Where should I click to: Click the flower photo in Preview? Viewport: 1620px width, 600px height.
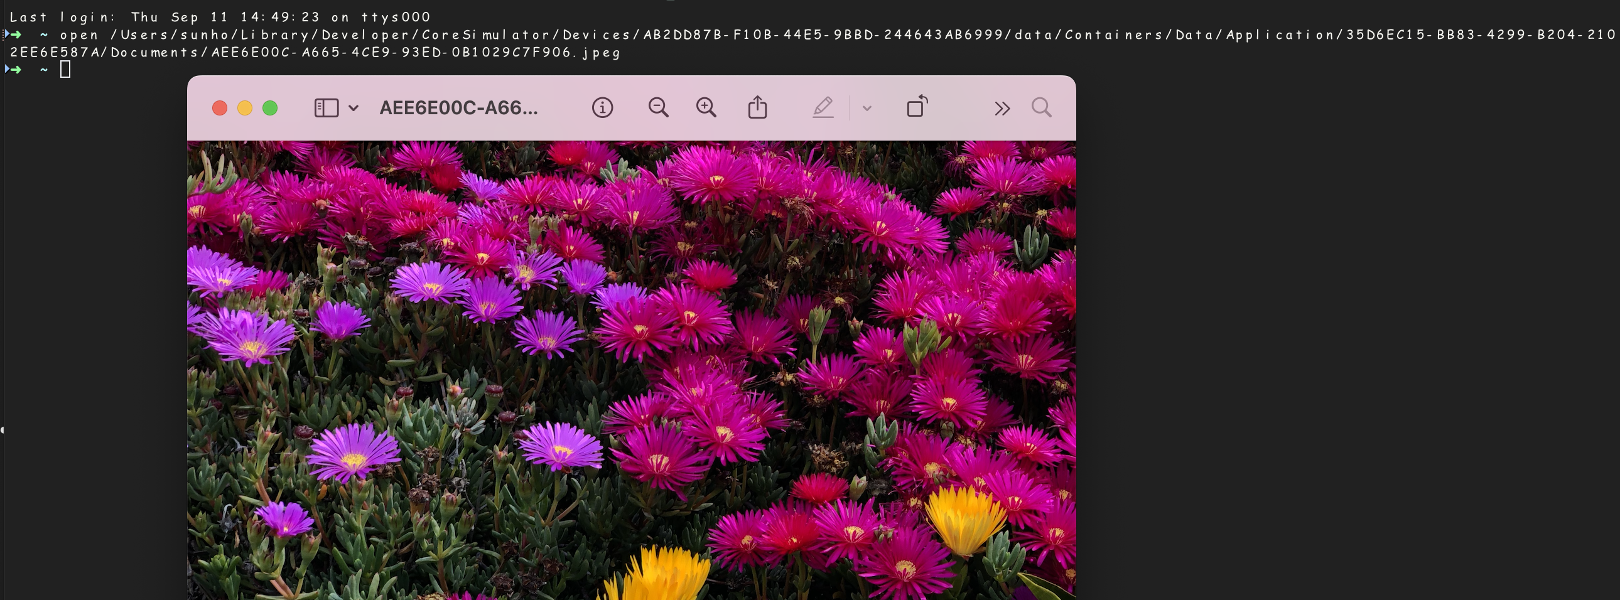tap(632, 370)
